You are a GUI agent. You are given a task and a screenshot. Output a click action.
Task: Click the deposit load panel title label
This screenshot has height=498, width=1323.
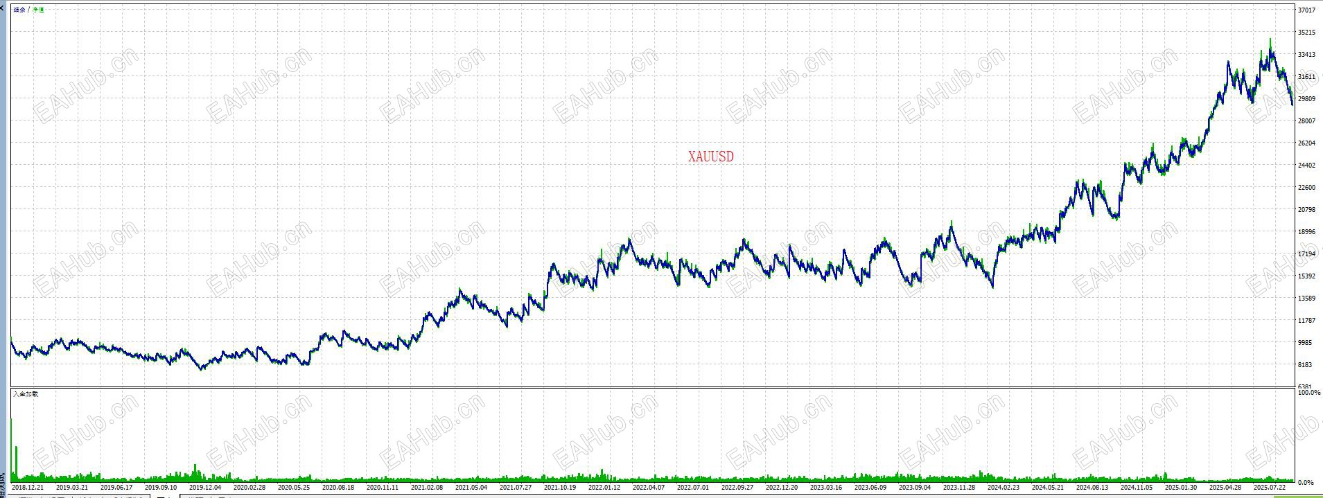(x=26, y=393)
